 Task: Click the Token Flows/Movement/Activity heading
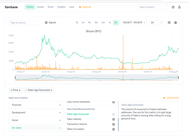[x=81, y=109]
